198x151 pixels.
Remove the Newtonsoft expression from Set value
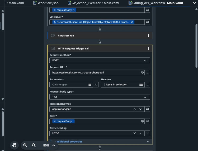[132, 22]
